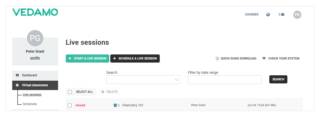Click the Chemistry 101 participants icon
320x117 pixels.
(115, 105)
